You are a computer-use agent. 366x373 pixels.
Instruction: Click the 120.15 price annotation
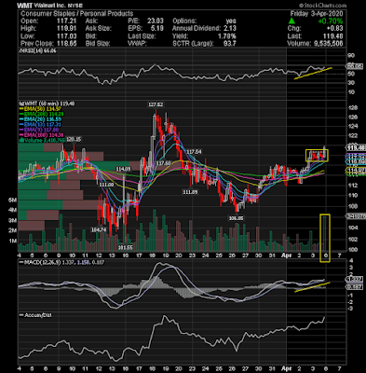74,140
